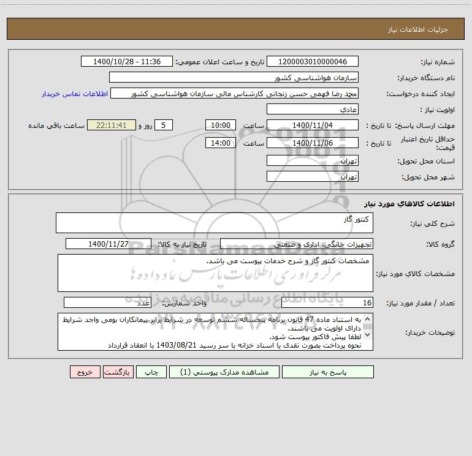Click the 'گروه کالا:' label
The image size is (472, 456).
tap(441, 245)
